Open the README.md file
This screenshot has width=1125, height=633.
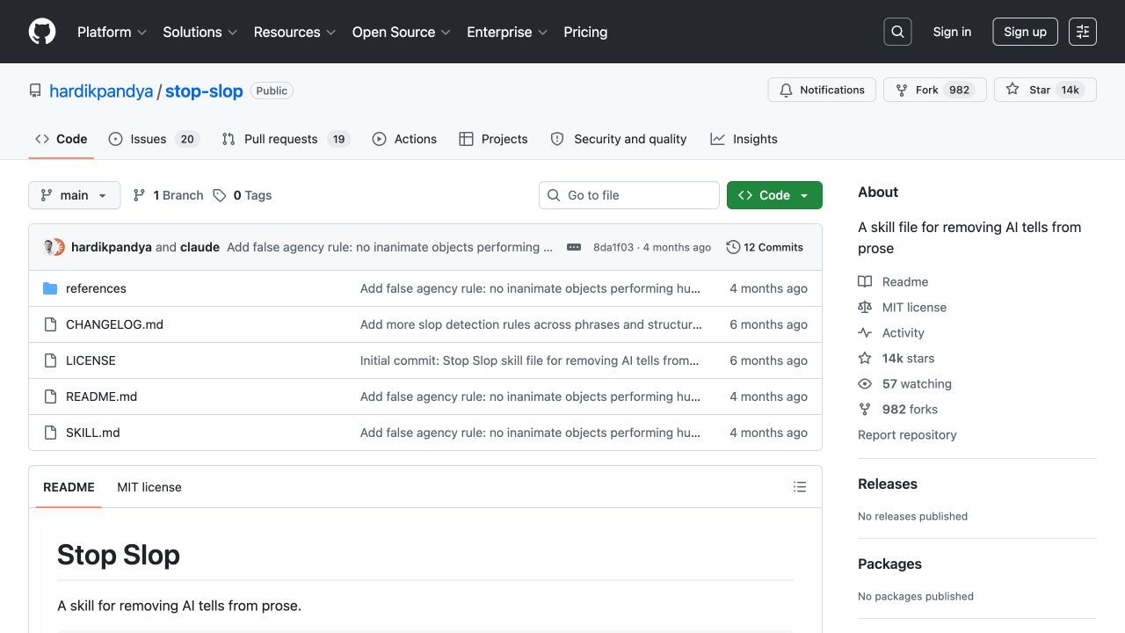[101, 397]
